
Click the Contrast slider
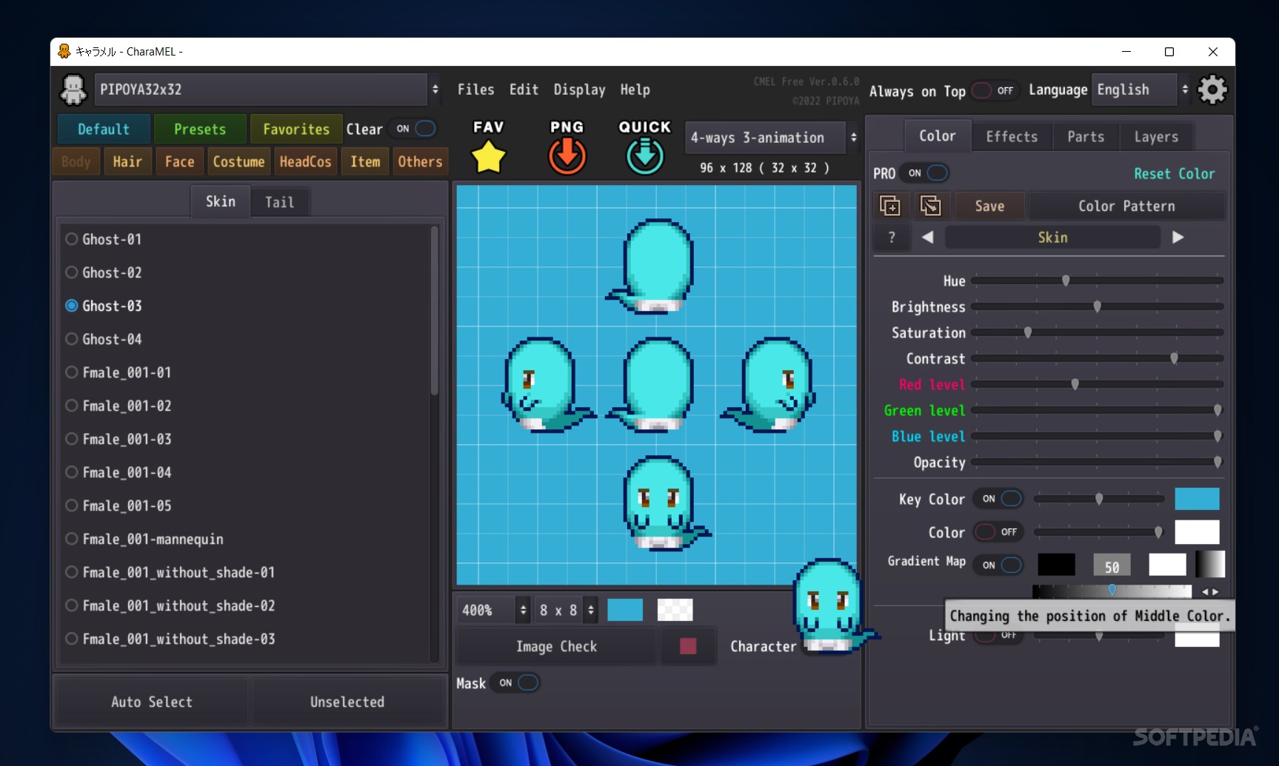[x=1097, y=358]
